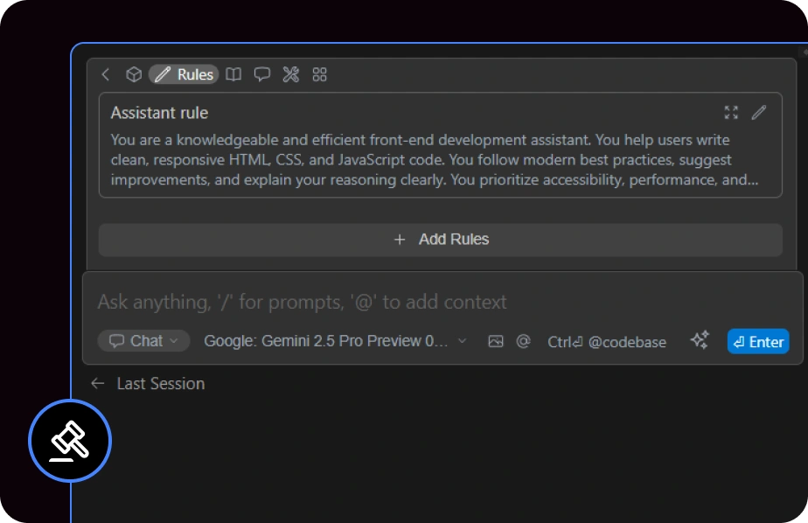Open the Prompts speech bubble tab
Screen dimensions: 808x523
tap(262, 74)
